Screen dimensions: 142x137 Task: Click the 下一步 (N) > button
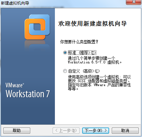click(96, 130)
